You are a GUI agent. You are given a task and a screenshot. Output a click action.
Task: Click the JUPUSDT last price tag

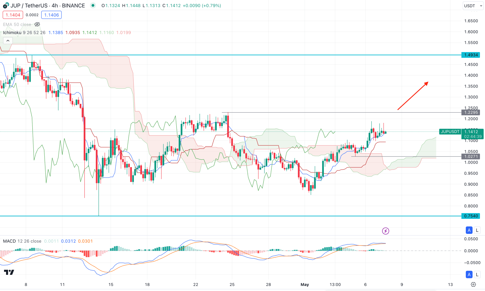click(450, 131)
